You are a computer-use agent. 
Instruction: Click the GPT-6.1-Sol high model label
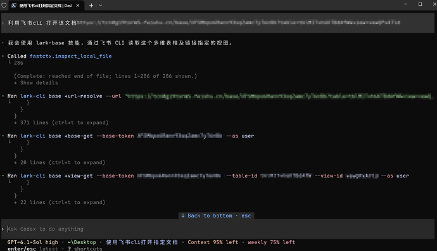point(32,242)
